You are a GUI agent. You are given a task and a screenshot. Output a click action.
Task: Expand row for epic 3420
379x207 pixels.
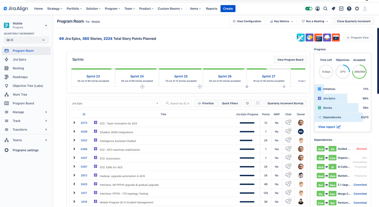pyautogui.click(x=74, y=184)
